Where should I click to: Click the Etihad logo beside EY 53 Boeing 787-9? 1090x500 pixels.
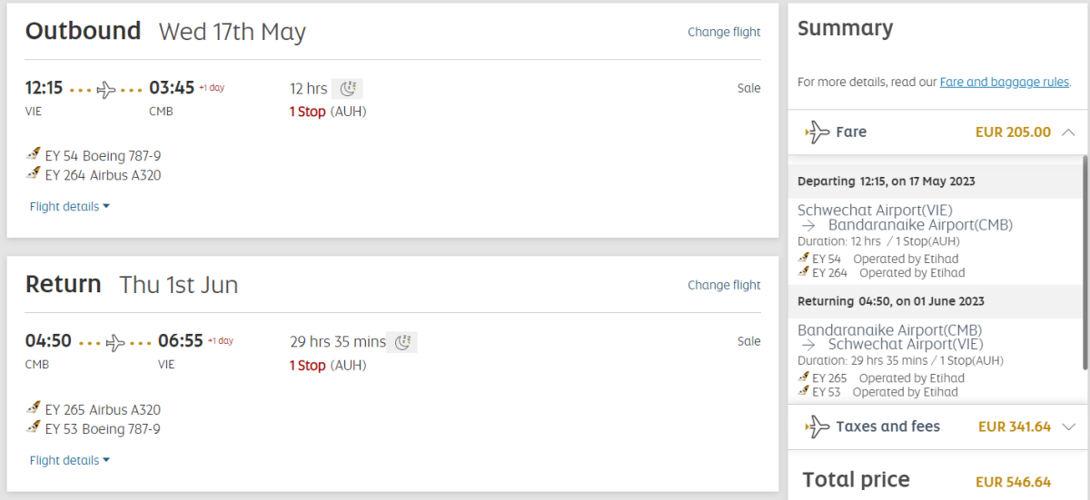pos(34,428)
